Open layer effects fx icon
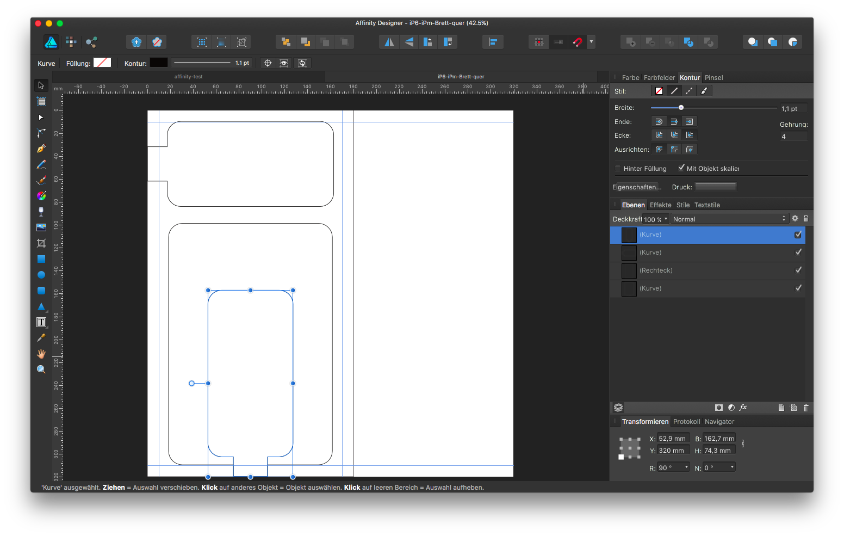Image resolution: width=844 pixels, height=536 pixels. click(743, 408)
